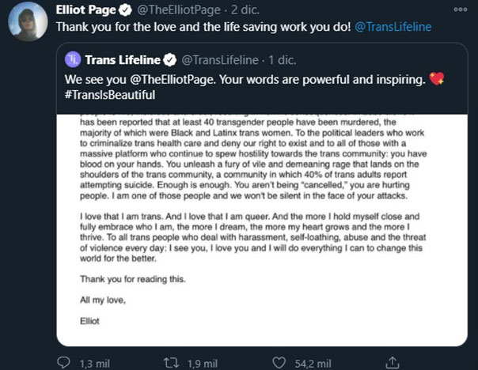
Task: Open the 2 dic. tweet timestamp
Action: (x=245, y=10)
